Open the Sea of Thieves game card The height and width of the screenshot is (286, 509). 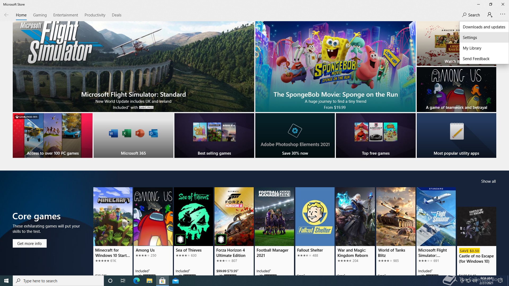(194, 231)
